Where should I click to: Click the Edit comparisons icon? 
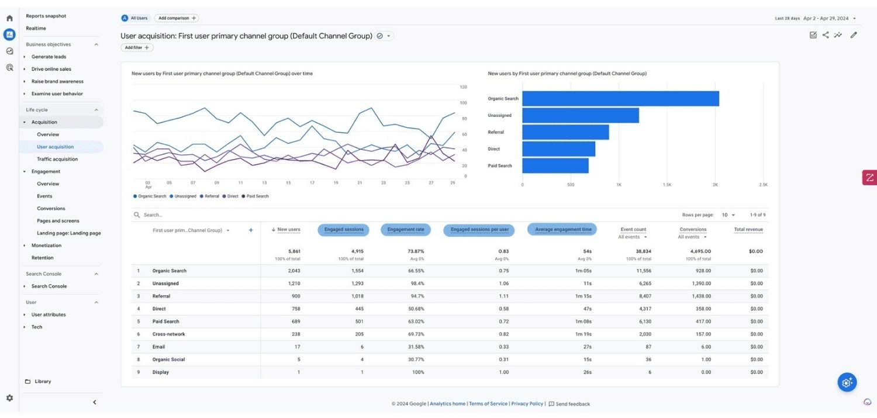[813, 35]
